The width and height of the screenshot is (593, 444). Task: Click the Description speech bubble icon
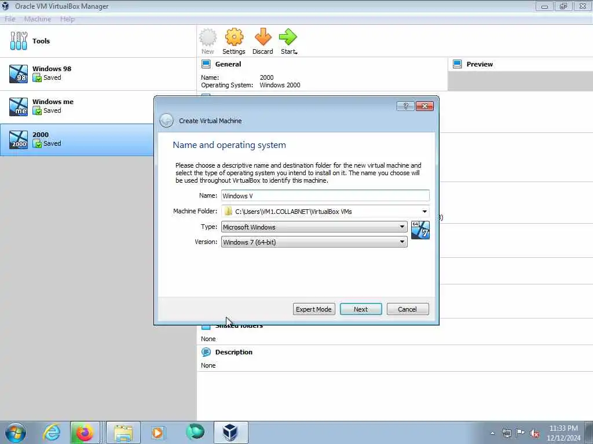click(x=206, y=352)
